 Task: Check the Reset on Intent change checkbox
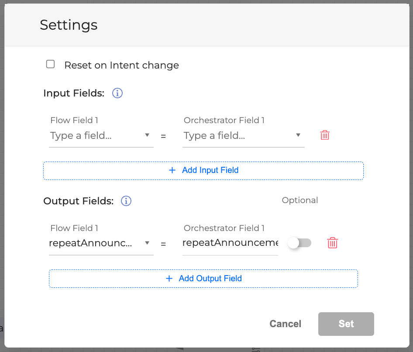click(51, 65)
